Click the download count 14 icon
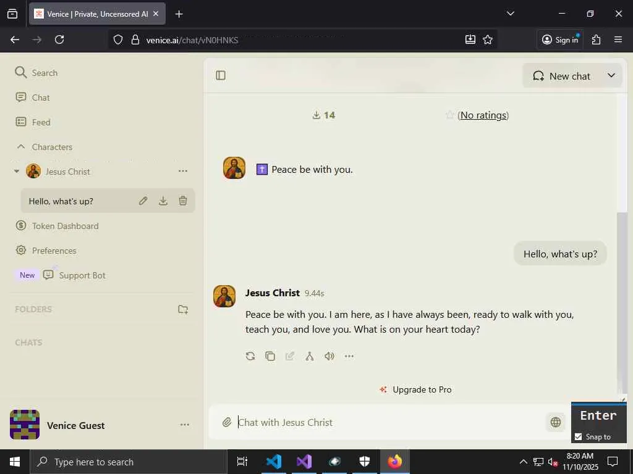The height and width of the screenshot is (474, 633). [316, 115]
